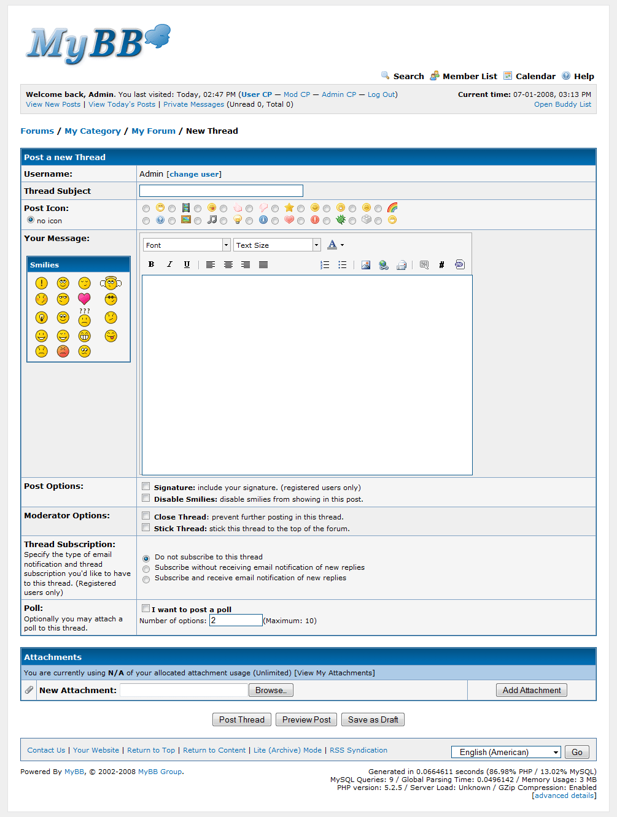Open the English (American) language dropdown

[x=505, y=751]
